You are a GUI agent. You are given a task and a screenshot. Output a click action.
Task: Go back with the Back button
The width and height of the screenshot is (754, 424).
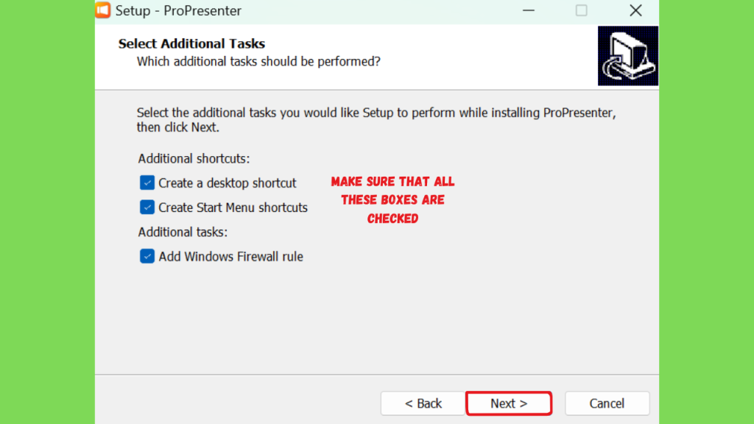coord(423,403)
